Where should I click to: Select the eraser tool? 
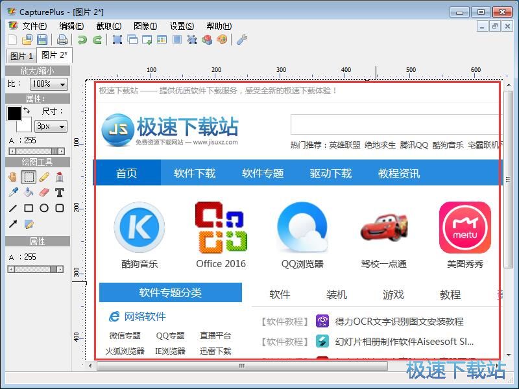(x=44, y=192)
